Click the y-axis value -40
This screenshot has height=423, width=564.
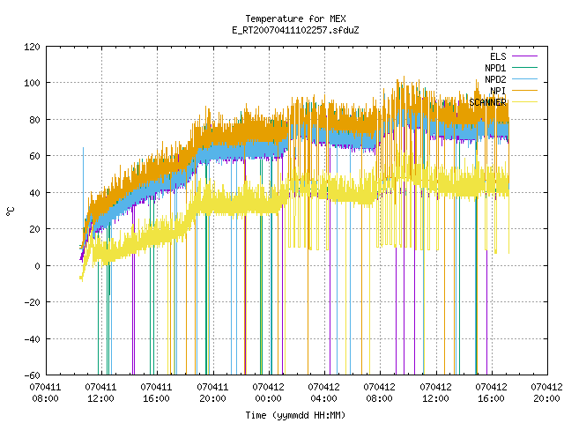(32, 338)
